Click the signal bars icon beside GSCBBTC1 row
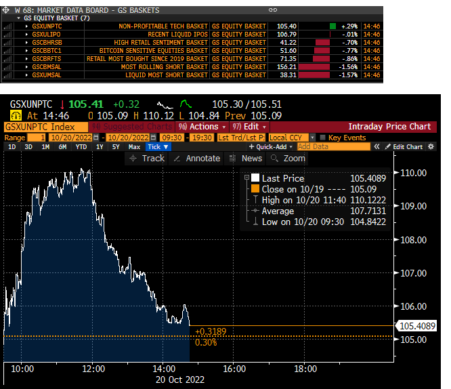Image resolution: width=451 pixels, height=389 pixels. click(7, 51)
